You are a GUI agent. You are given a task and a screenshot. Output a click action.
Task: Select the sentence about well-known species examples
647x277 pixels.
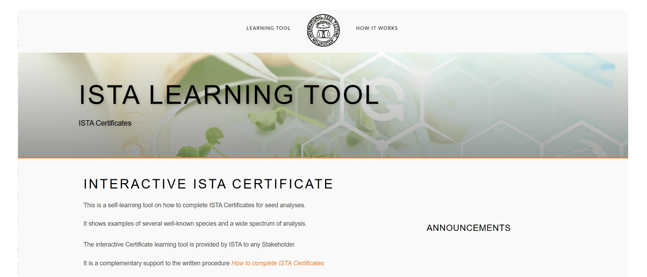[x=195, y=223]
